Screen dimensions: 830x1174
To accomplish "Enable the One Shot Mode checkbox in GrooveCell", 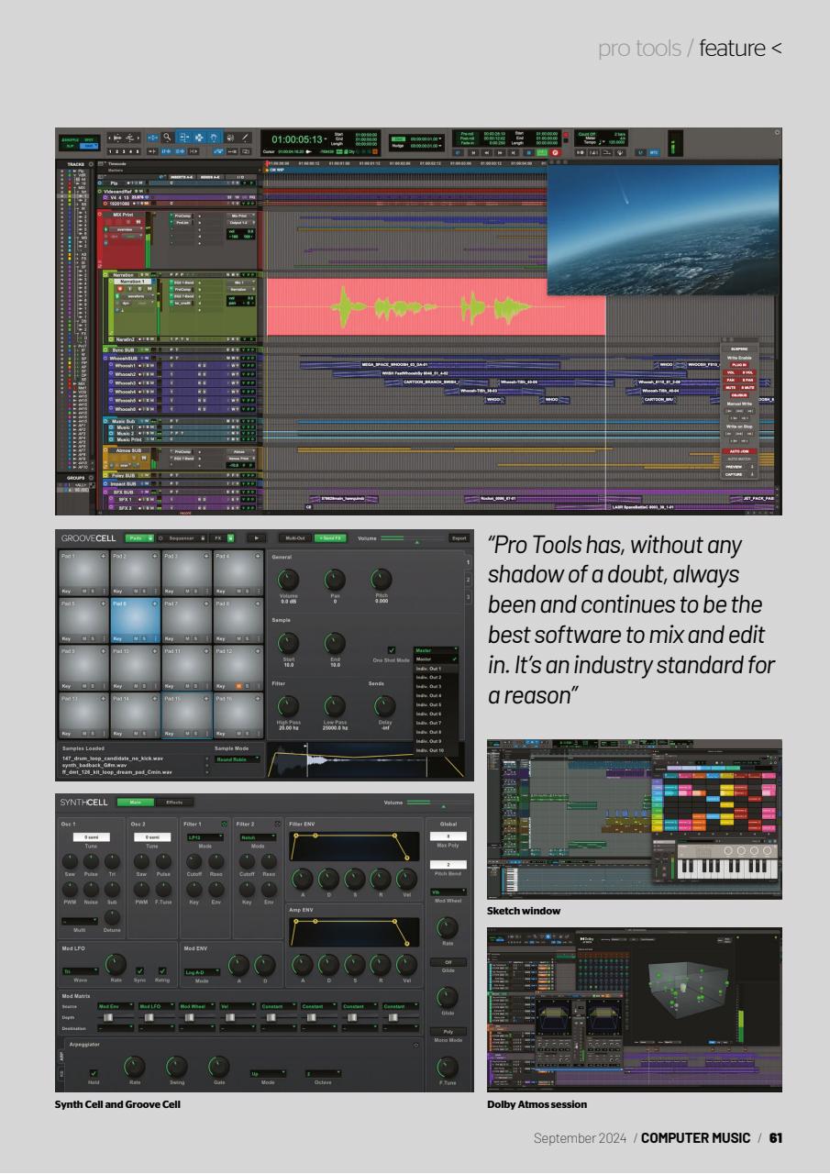I will click(x=392, y=648).
